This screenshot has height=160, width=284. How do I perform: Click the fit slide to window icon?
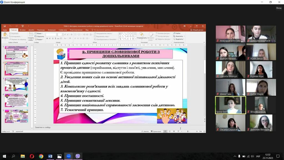tap(204, 131)
